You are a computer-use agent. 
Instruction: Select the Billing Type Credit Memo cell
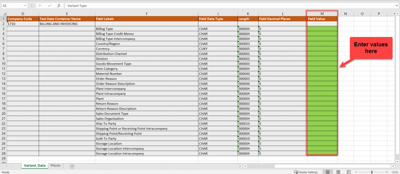pos(147,34)
